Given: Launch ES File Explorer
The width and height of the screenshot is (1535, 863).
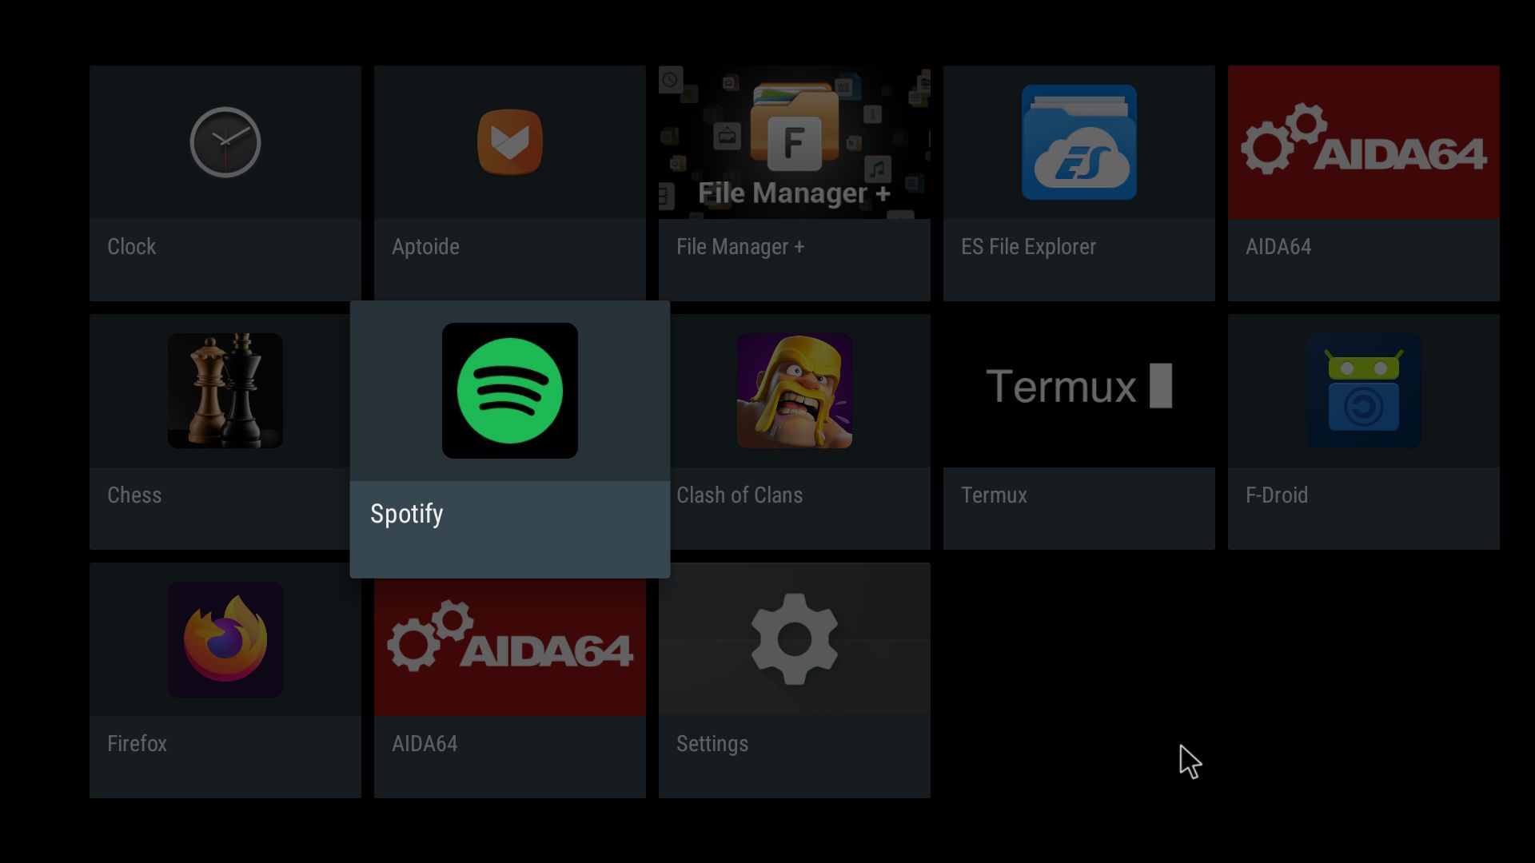Looking at the screenshot, I should [1078, 181].
